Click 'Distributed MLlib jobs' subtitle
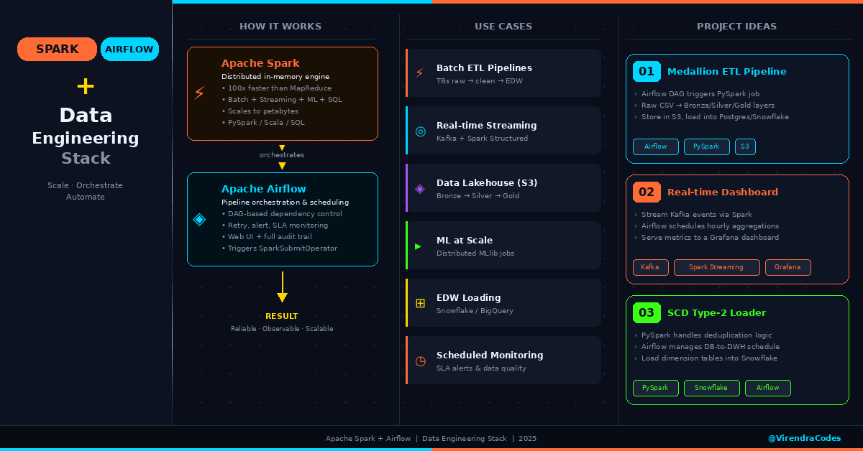 475,253
